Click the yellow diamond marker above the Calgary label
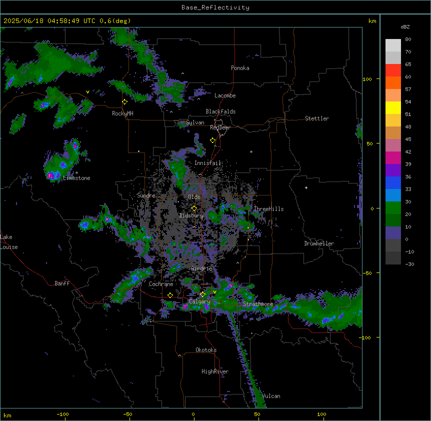 coord(202,294)
